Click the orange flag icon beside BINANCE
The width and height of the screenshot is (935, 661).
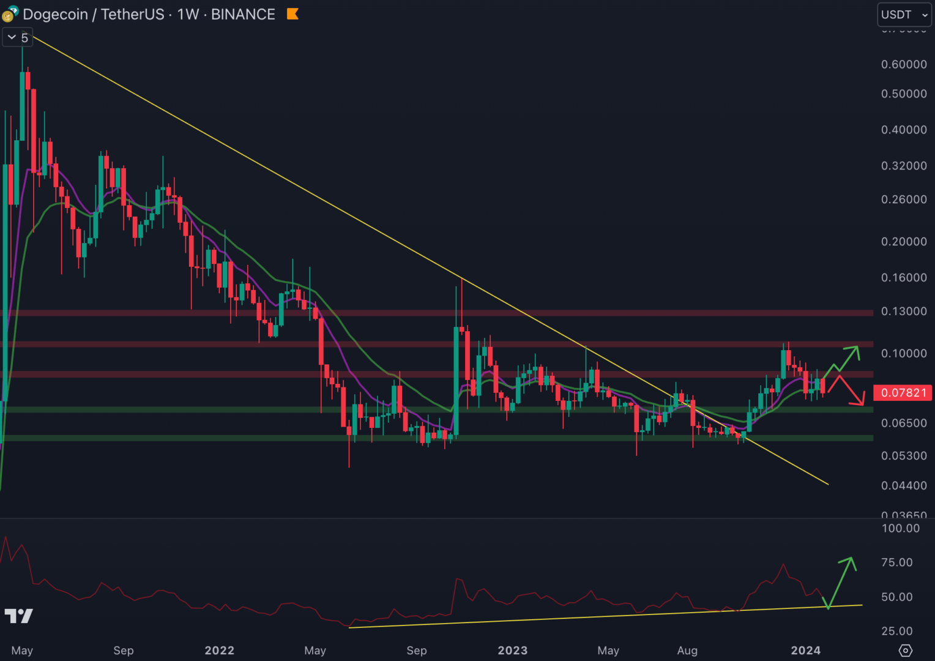tap(292, 14)
